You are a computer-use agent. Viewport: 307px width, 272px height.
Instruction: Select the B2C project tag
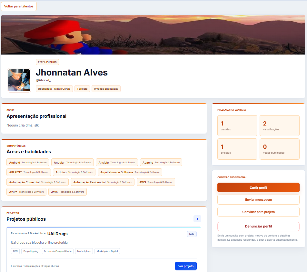(x=15, y=251)
